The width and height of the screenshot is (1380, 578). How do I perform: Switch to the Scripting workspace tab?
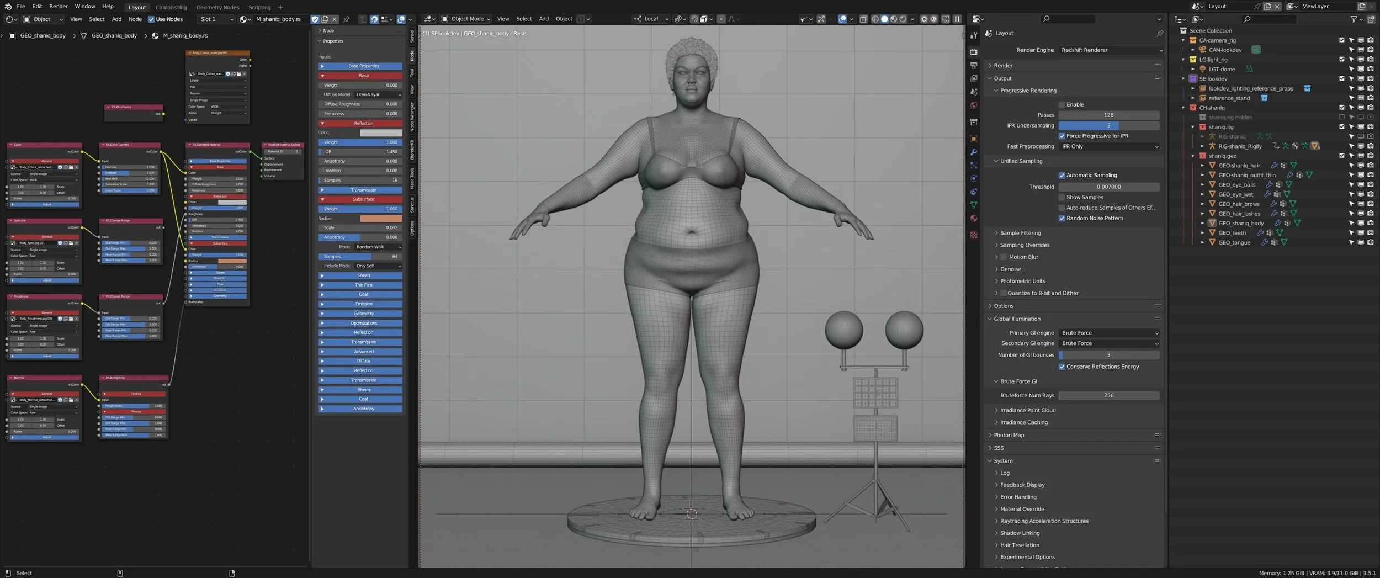[x=259, y=7]
